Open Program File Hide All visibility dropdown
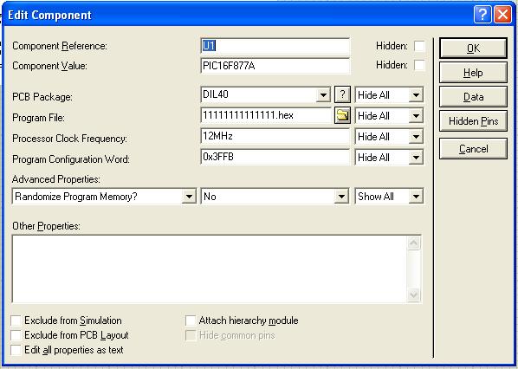Image resolution: width=518 pixels, height=369 pixels. coord(416,116)
